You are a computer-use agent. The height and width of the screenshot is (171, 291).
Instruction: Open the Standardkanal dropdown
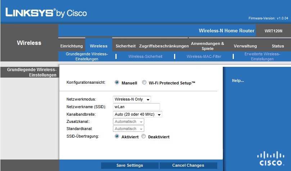(x=128, y=129)
